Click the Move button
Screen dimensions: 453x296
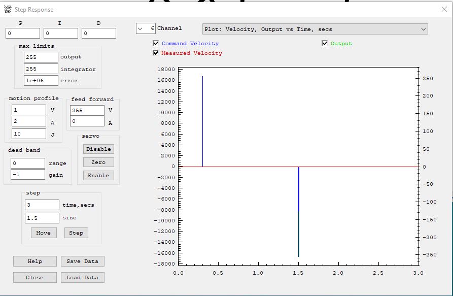click(44, 233)
